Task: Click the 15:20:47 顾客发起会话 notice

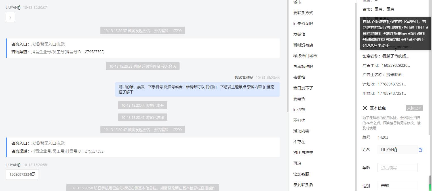Action: coord(143,130)
